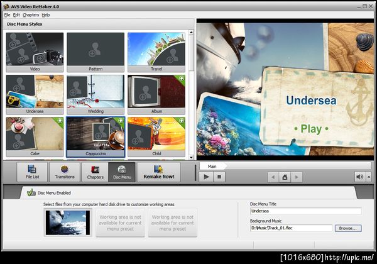The image size is (377, 264).
Task: Click the styles list scrollbar thumb
Action: [191, 53]
